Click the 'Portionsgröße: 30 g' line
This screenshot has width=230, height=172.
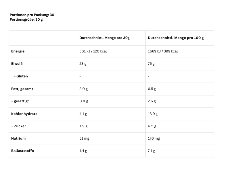(26, 19)
